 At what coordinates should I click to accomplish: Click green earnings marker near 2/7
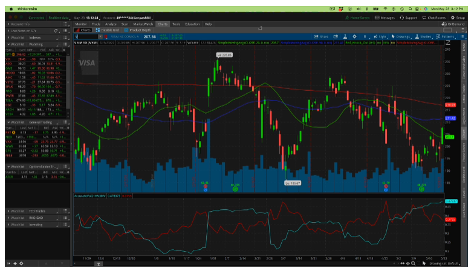pyautogui.click(x=235, y=189)
